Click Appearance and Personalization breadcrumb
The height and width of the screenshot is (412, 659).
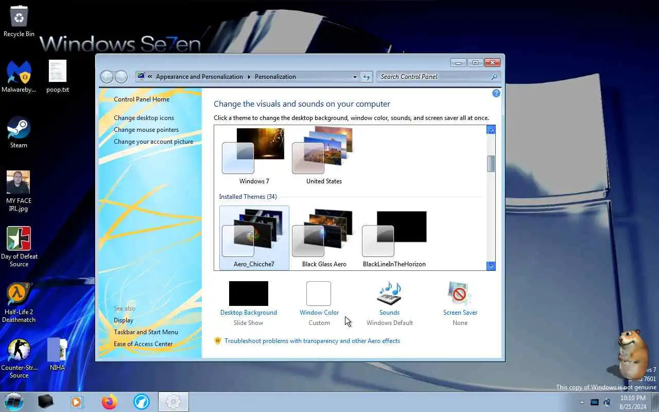pyautogui.click(x=199, y=77)
